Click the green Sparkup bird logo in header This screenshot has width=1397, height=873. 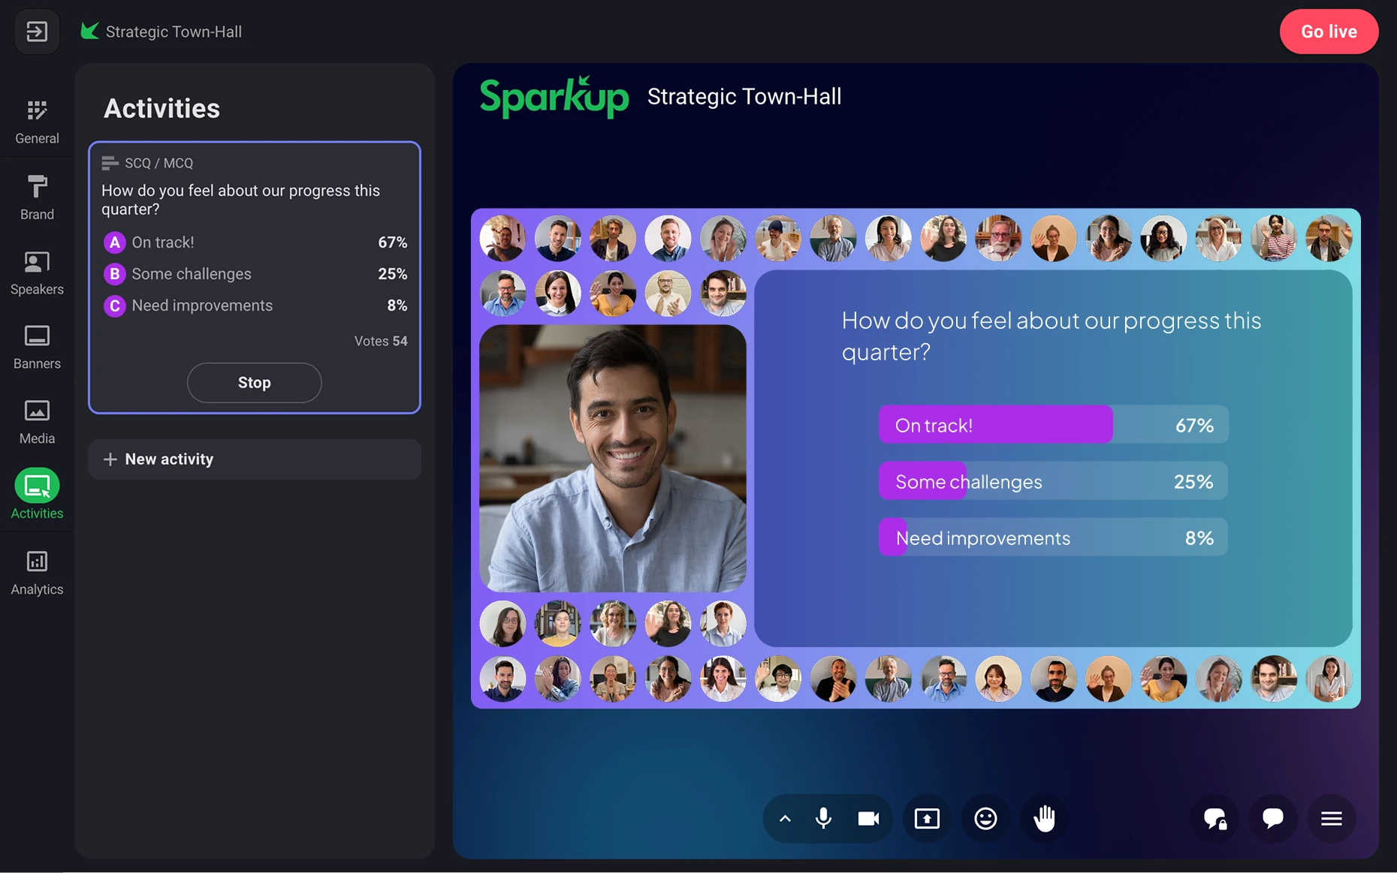pyautogui.click(x=89, y=31)
